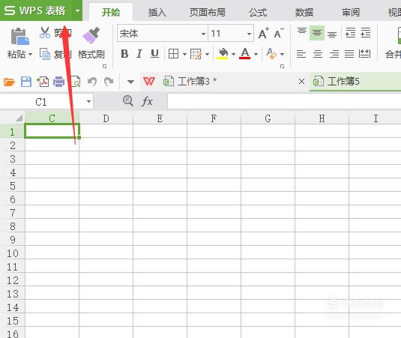Open clipboard dialog launcher

[104, 67]
